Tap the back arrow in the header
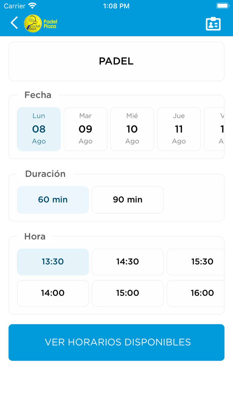The width and height of the screenshot is (233, 415). (x=14, y=23)
